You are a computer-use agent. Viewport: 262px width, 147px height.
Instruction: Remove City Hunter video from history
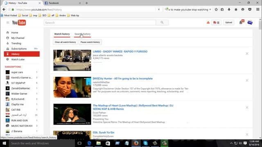click(x=247, y=80)
